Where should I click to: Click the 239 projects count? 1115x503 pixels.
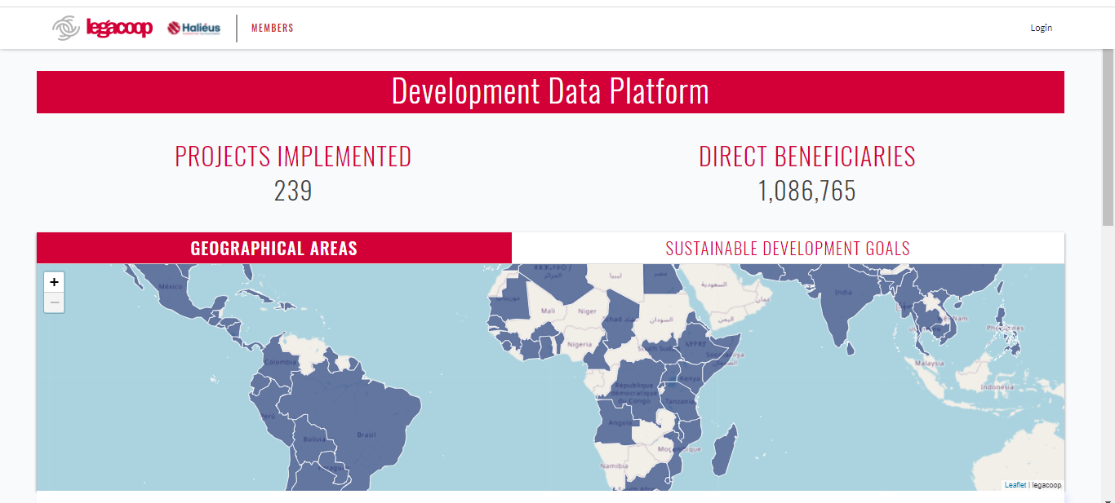coord(293,191)
